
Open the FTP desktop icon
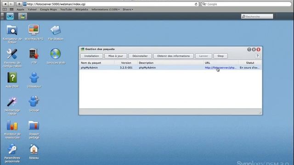point(34,54)
